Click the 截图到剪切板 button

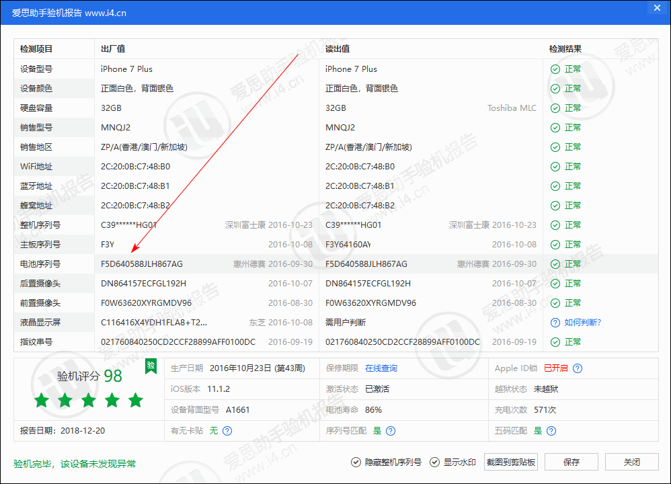(x=511, y=462)
